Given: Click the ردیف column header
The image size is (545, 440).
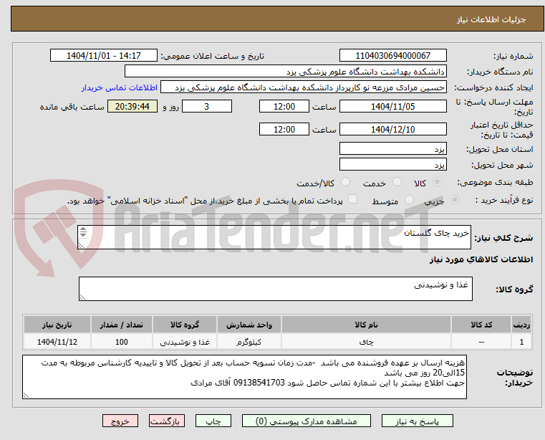Looking at the screenshot, I should [521, 325].
